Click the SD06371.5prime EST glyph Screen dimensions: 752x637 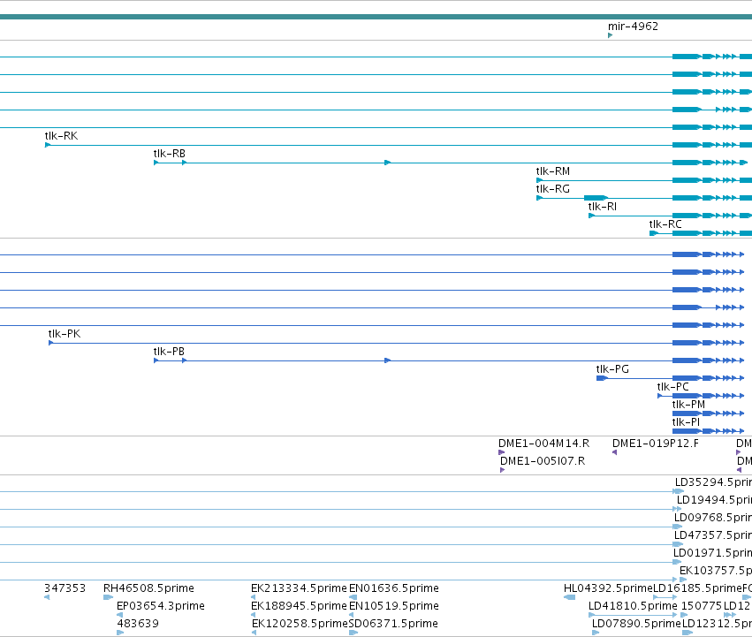pyautogui.click(x=353, y=633)
